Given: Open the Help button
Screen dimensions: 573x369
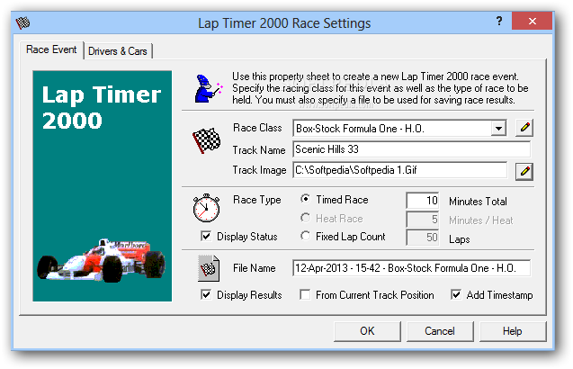Looking at the screenshot, I should [x=513, y=331].
